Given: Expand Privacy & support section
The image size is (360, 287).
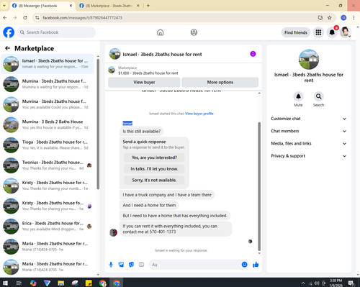Looking at the screenshot, I should (x=309, y=156).
